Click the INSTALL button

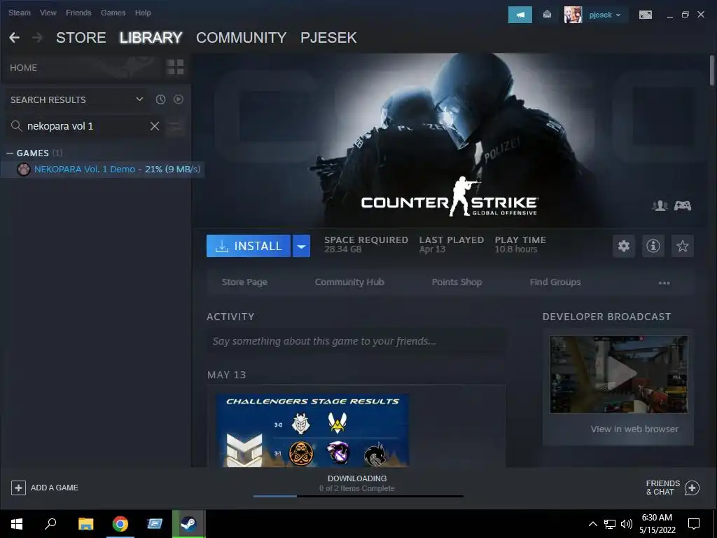click(249, 246)
